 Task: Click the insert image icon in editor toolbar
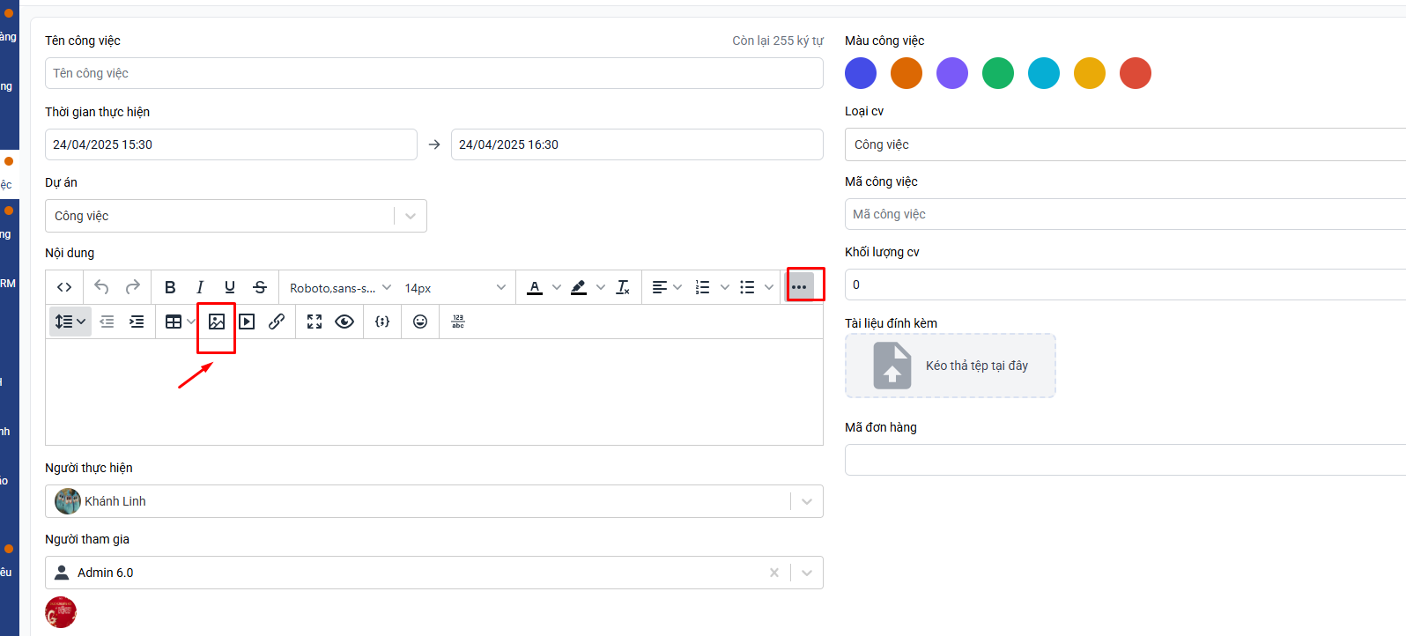click(217, 322)
